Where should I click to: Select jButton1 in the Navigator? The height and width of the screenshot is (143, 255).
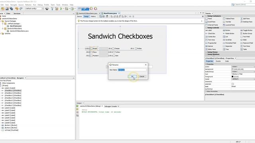tap(11, 125)
